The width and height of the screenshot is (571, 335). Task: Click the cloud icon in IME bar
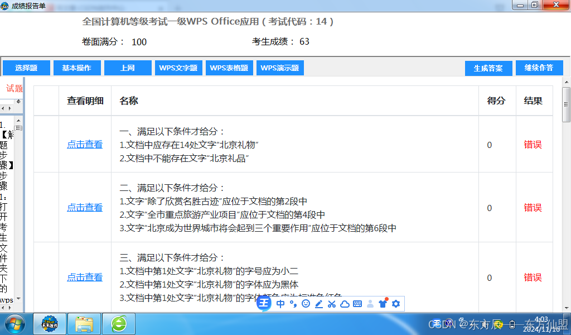click(x=345, y=304)
